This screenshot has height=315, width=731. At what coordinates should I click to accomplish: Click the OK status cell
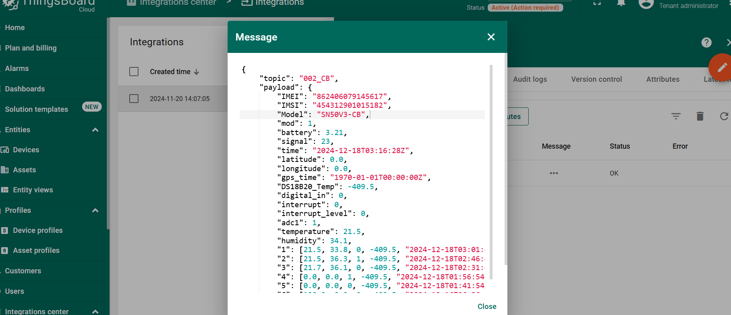point(614,173)
